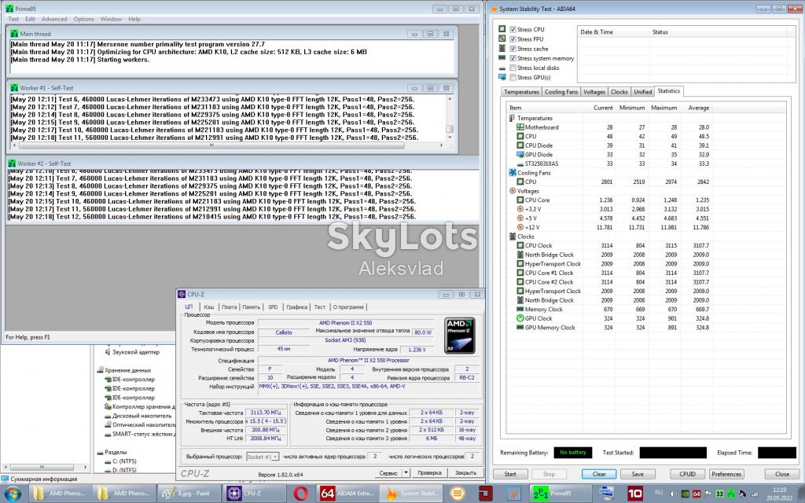Toggle the Stress cache checkbox

[x=513, y=49]
